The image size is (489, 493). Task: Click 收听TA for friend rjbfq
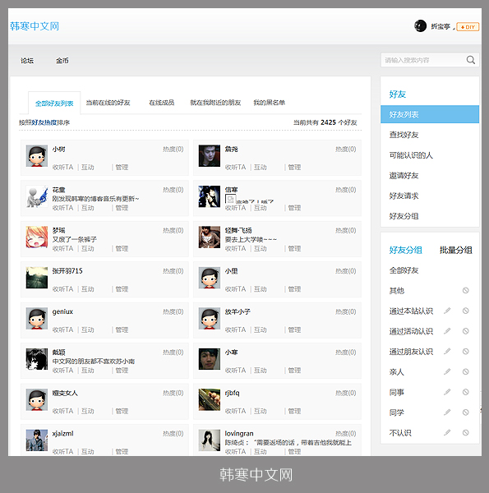point(235,411)
